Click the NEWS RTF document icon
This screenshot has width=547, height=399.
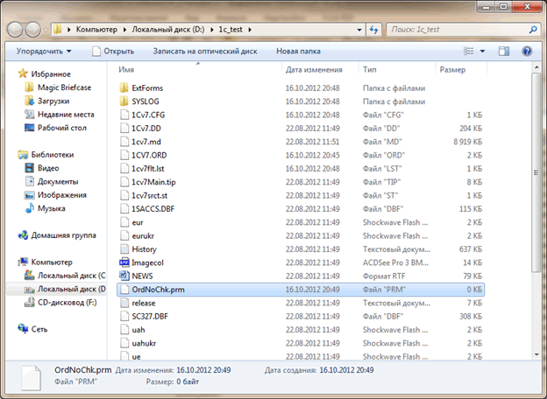point(124,276)
